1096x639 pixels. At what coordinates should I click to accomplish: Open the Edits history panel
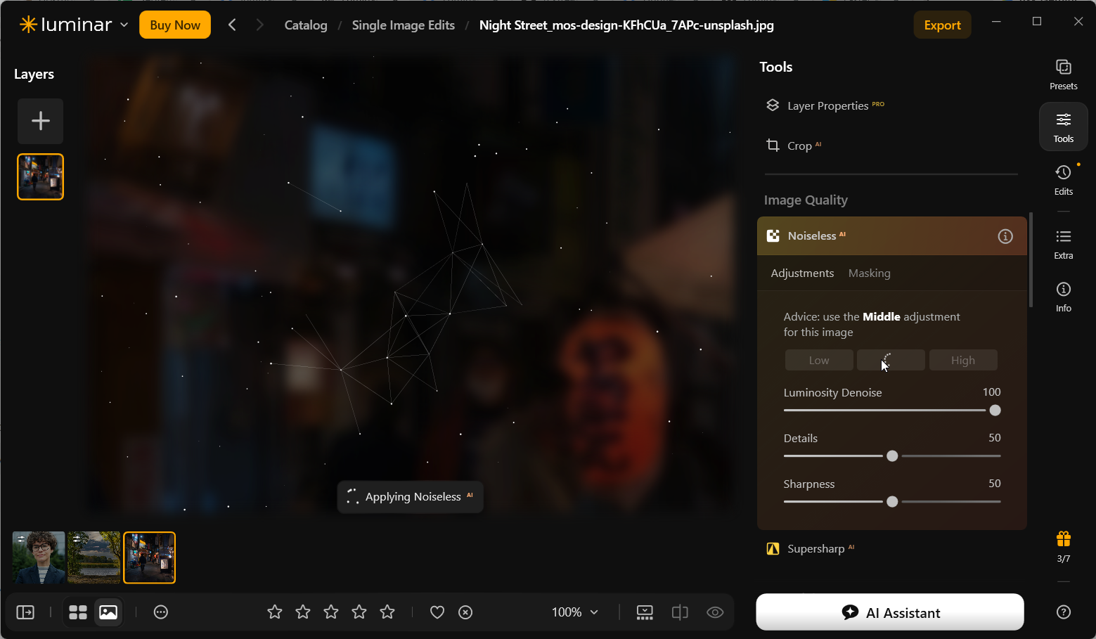(x=1063, y=180)
